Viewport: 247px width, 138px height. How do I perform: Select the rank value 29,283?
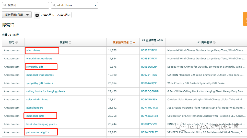[x=112, y=132]
